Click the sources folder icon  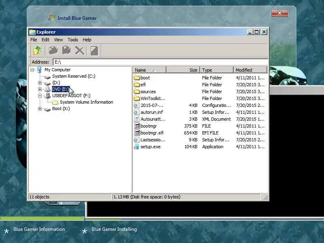pos(137,92)
